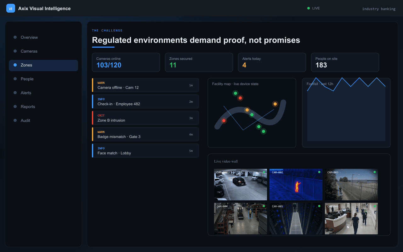
Task: Click the Live video wall heading
Action: point(226,162)
